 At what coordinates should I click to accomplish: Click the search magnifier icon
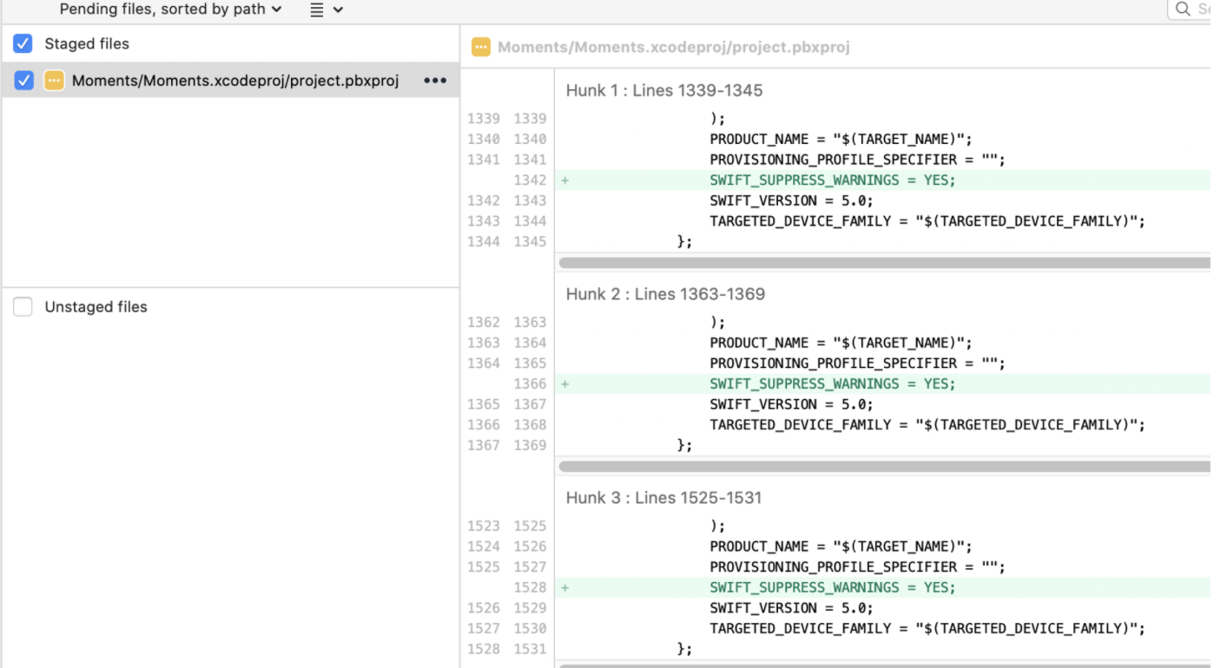coord(1183,9)
